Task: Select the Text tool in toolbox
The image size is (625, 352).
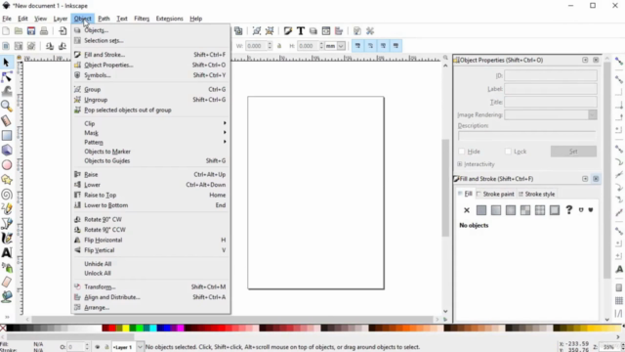Action: tap(7, 252)
